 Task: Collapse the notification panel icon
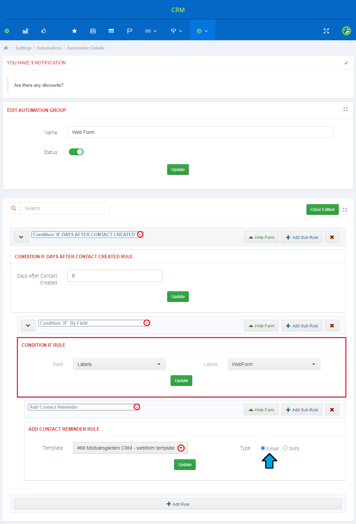pyautogui.click(x=346, y=63)
